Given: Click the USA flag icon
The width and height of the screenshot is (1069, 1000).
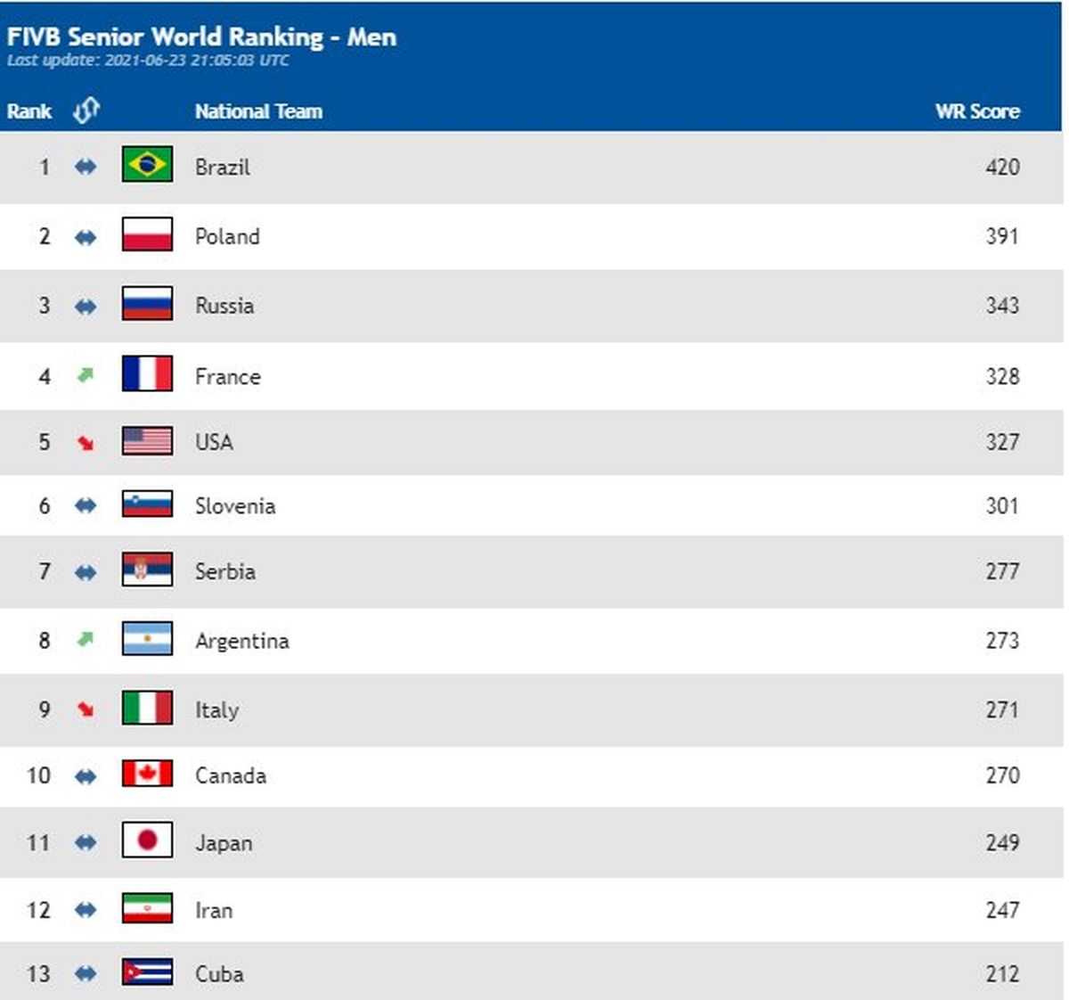Looking at the screenshot, I should pyautogui.click(x=147, y=441).
